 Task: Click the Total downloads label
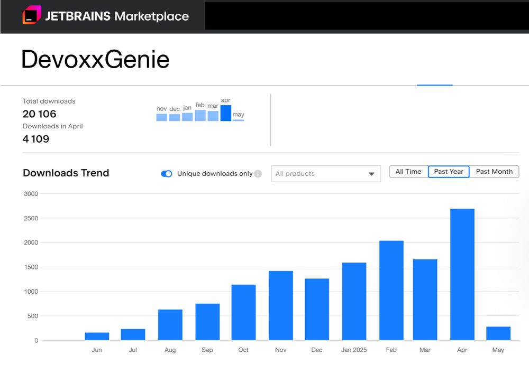point(49,101)
